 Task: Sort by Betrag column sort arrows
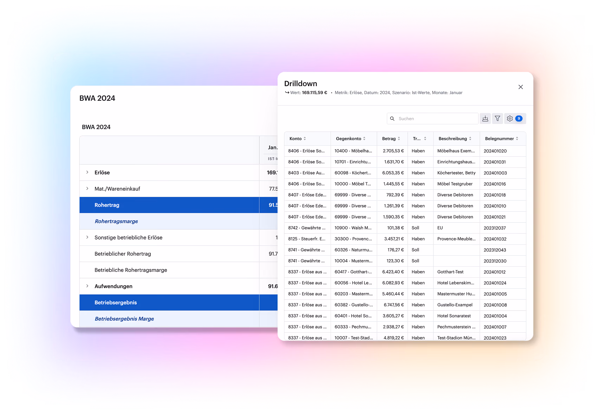pos(399,139)
